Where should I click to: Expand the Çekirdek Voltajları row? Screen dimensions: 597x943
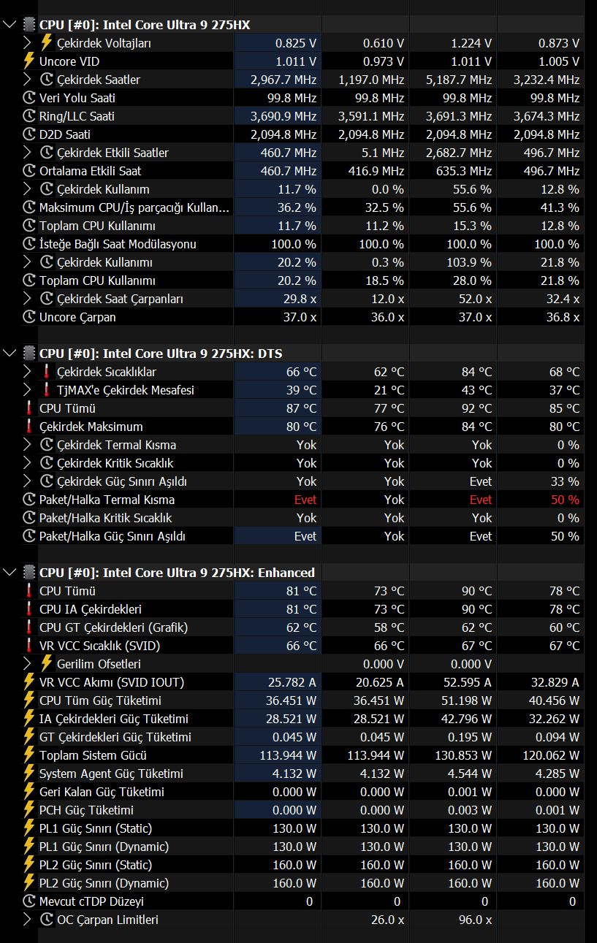[28, 43]
